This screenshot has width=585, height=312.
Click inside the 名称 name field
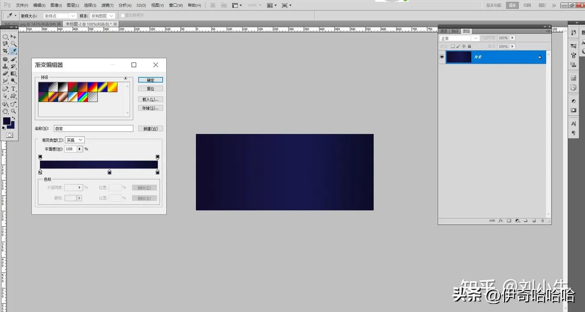[93, 128]
